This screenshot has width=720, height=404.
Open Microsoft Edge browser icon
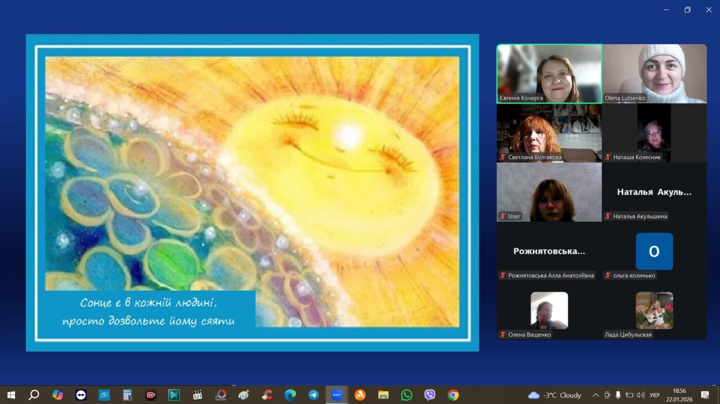[291, 395]
